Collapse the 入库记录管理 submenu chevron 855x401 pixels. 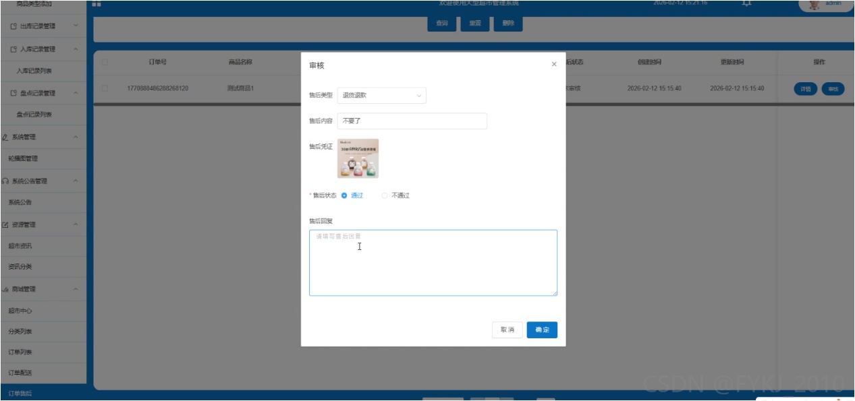tap(76, 49)
